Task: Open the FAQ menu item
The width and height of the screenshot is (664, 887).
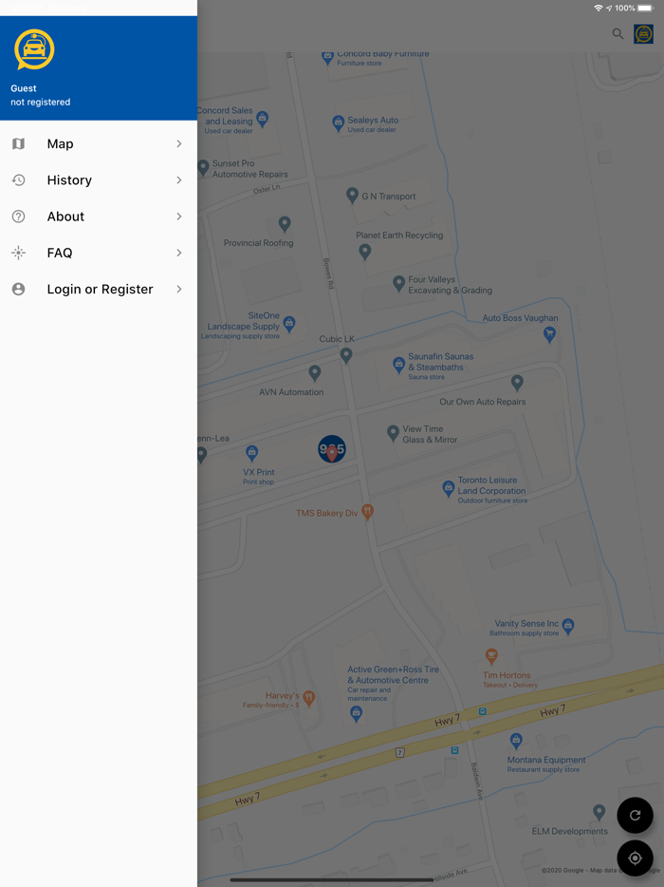Action: tap(60, 253)
